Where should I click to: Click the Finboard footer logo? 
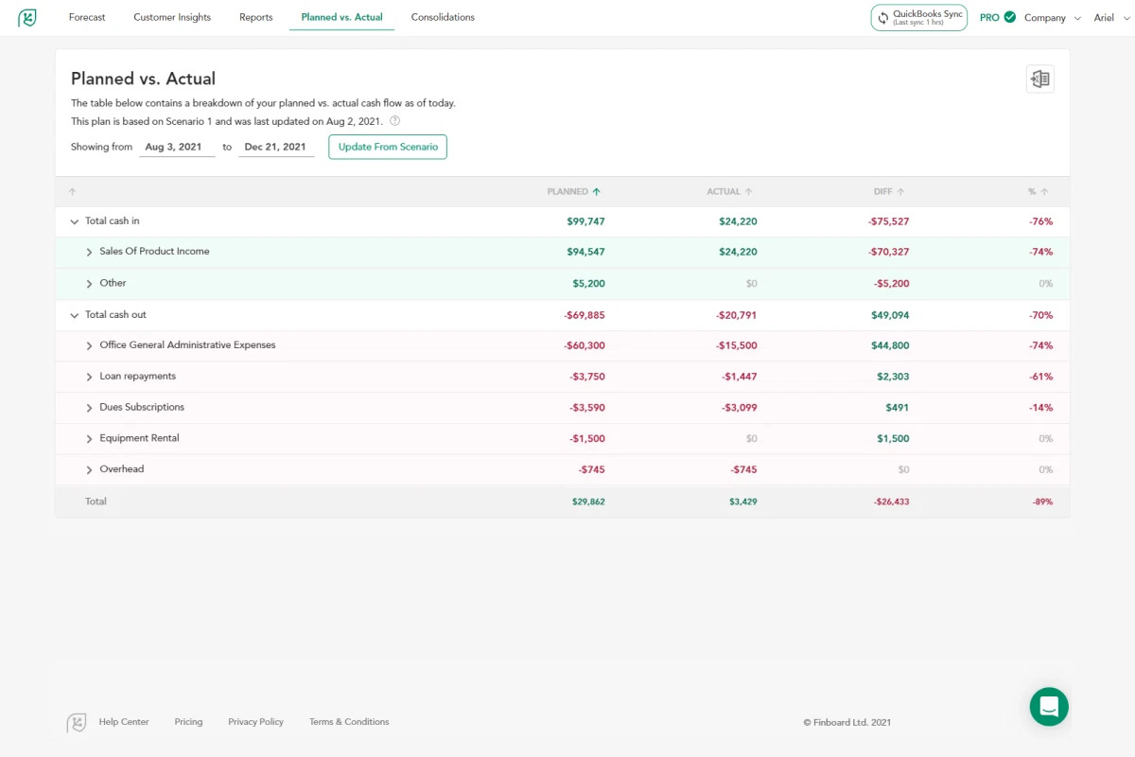tap(78, 721)
